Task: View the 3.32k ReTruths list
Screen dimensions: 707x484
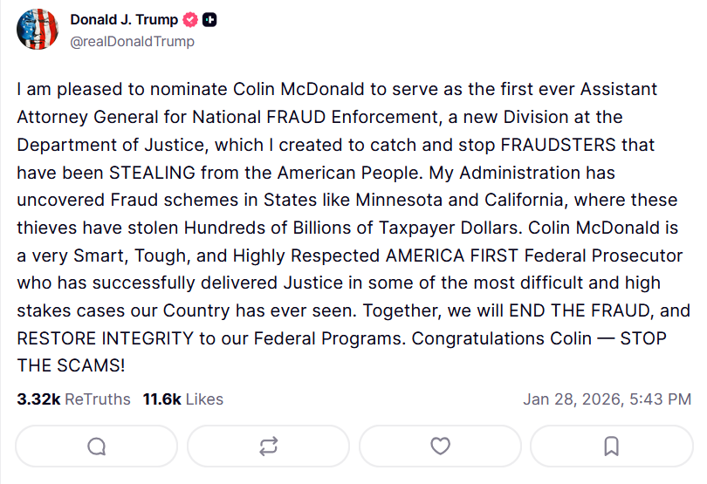Action: 73,399
